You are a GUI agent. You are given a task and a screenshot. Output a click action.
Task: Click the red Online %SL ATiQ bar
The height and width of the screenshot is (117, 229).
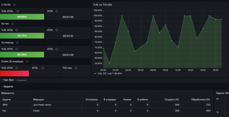[14, 73]
